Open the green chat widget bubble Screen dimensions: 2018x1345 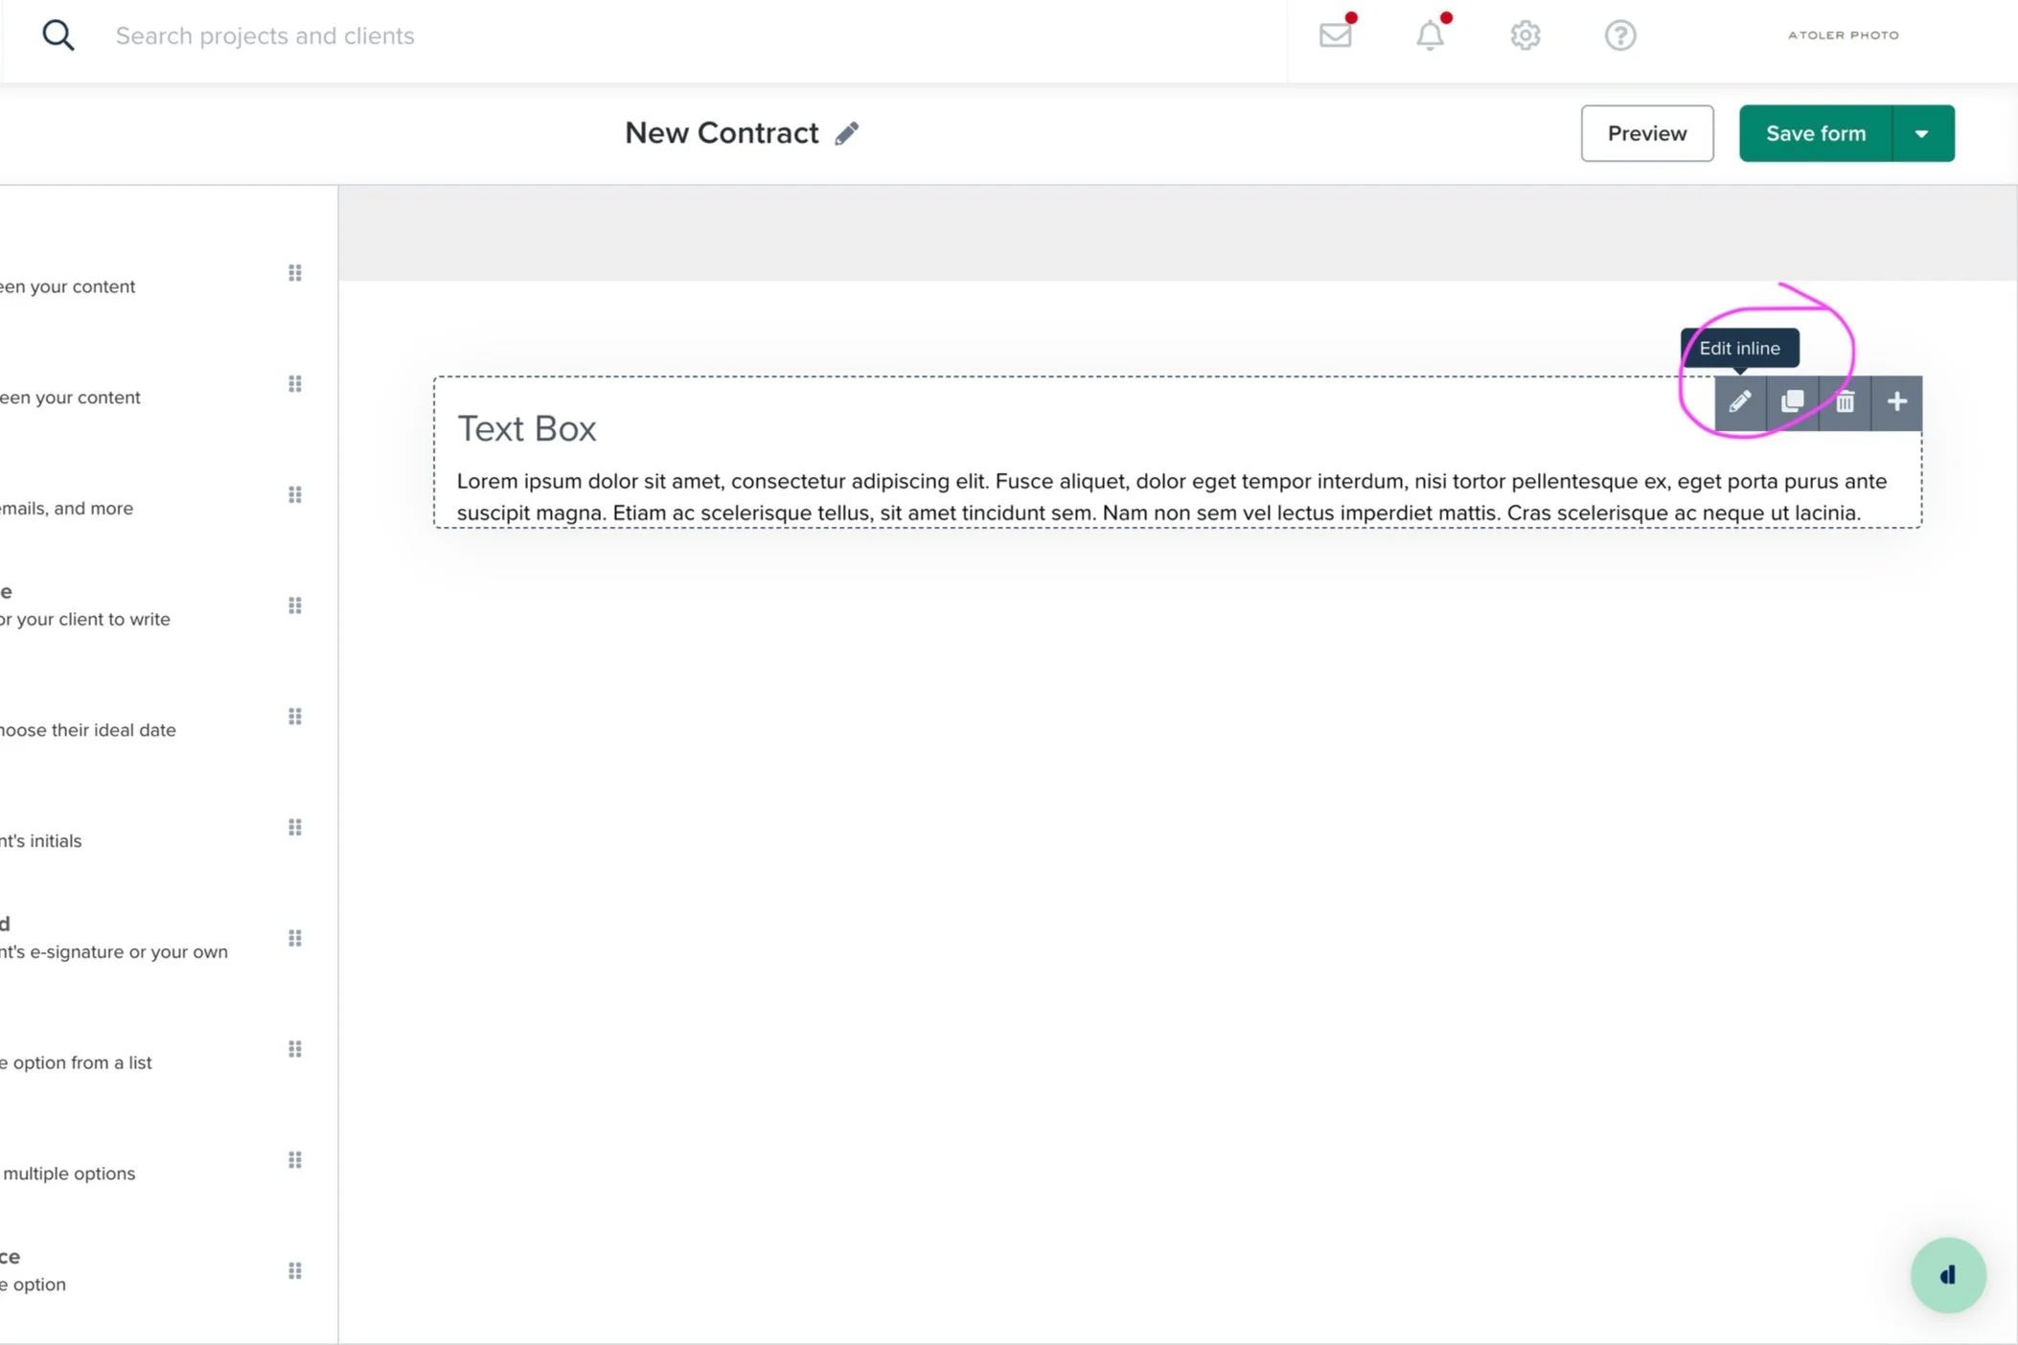[1947, 1275]
